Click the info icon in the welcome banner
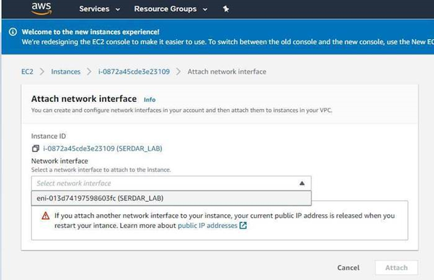 (13, 32)
